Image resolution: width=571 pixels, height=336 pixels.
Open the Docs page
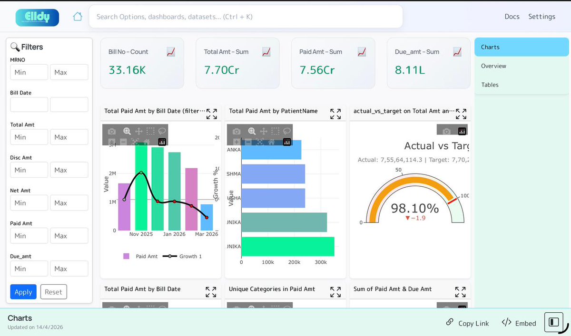pyautogui.click(x=512, y=17)
